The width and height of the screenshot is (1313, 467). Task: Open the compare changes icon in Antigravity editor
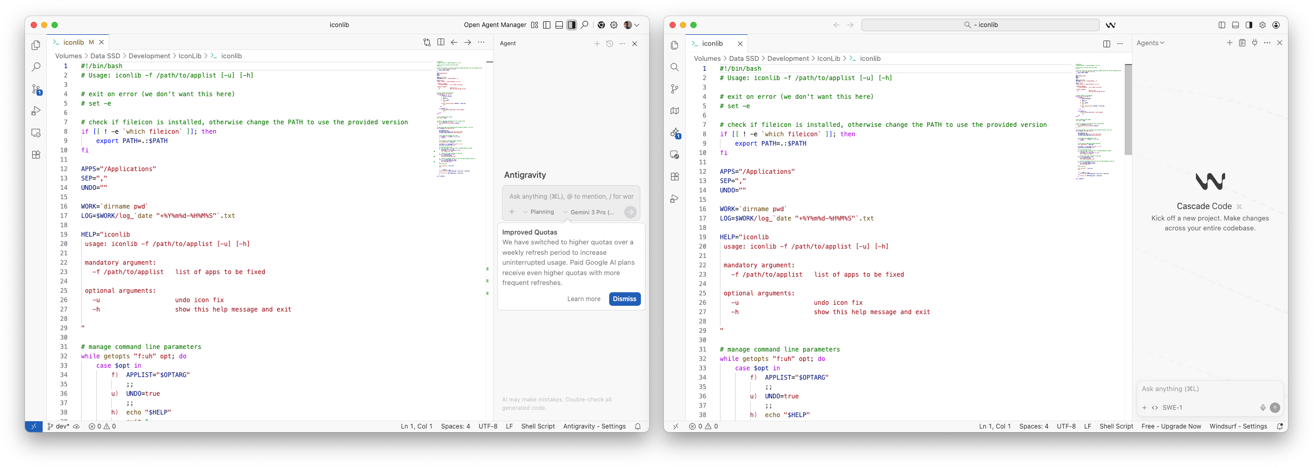point(427,43)
